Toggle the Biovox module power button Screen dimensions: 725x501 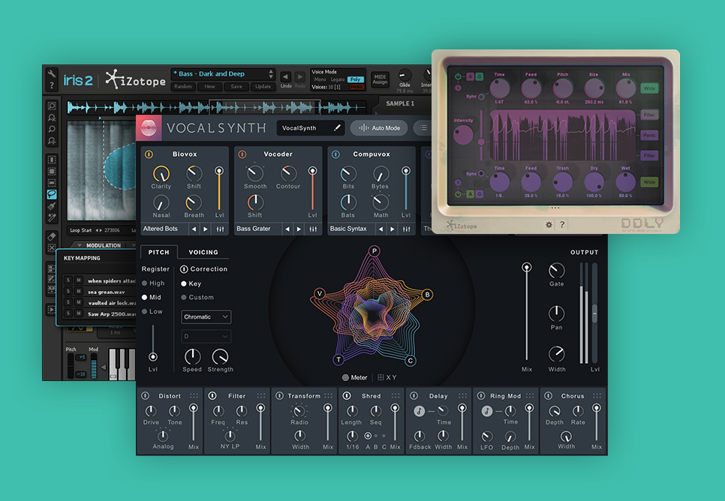click(x=149, y=154)
